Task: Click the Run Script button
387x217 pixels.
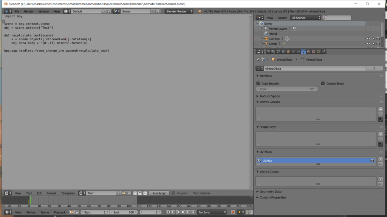Action: click(159, 193)
